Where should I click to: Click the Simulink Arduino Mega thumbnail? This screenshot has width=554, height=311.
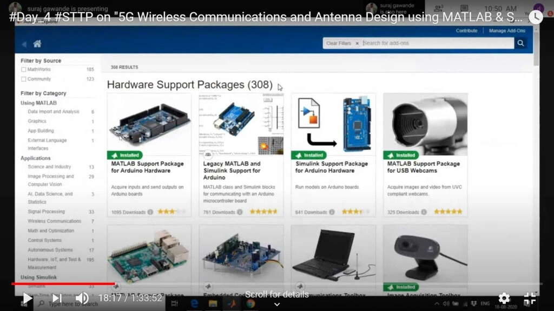[x=333, y=124]
